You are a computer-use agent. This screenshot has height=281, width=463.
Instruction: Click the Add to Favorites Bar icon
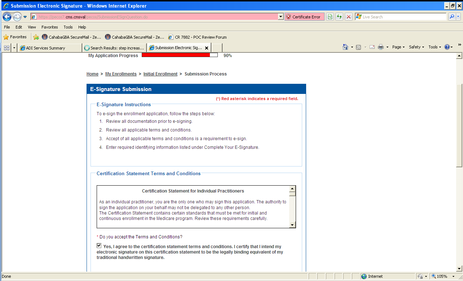[x=36, y=37]
